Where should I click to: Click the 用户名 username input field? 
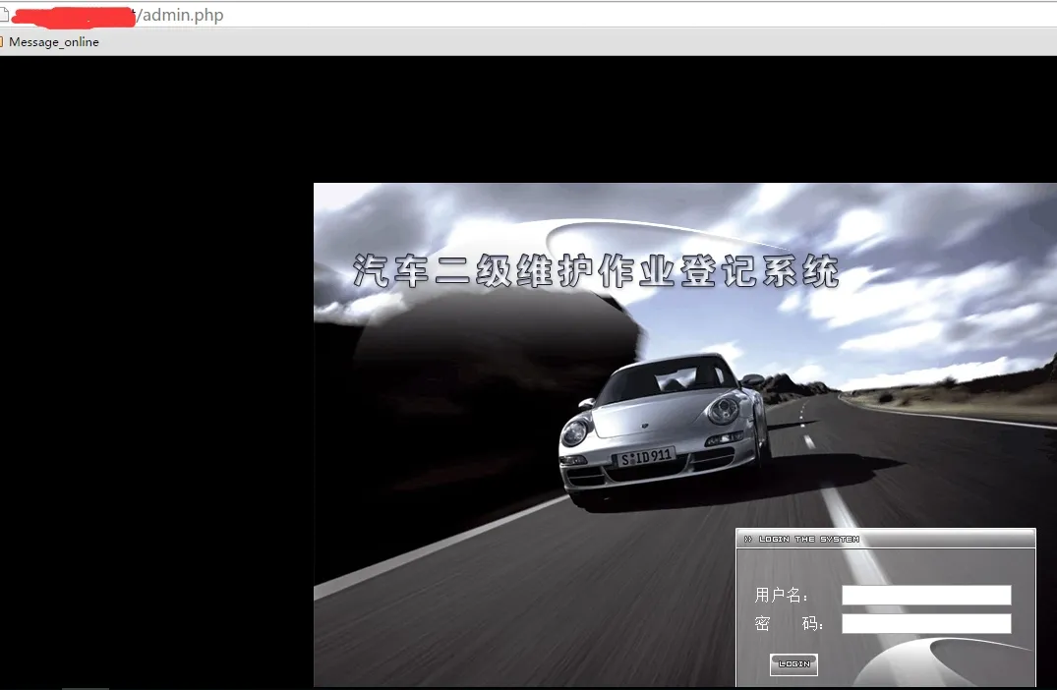926,595
